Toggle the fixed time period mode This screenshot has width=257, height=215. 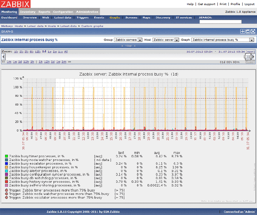click(x=249, y=62)
